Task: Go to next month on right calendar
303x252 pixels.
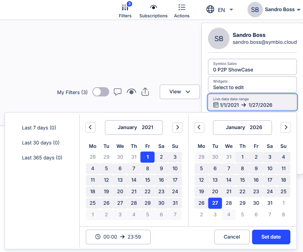Action: (x=286, y=127)
